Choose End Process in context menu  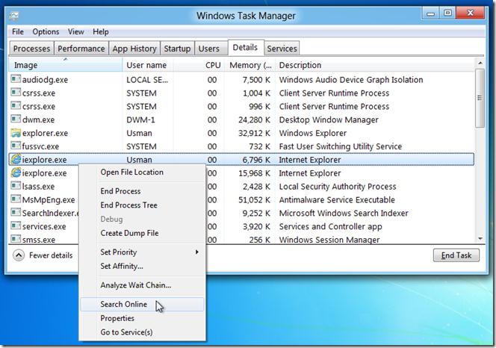120,191
